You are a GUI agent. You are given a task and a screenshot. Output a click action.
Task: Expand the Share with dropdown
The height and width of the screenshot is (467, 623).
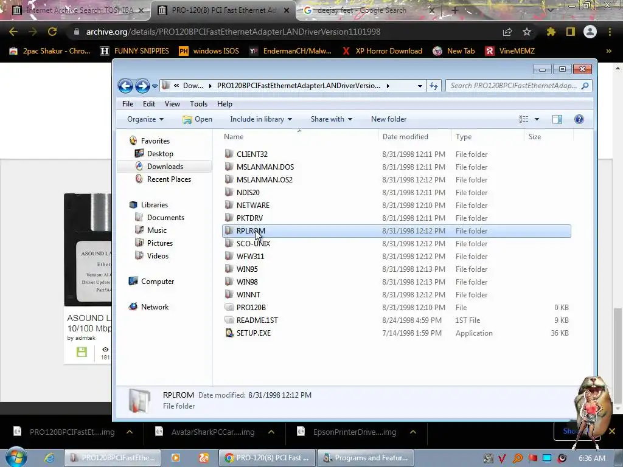[332, 119]
